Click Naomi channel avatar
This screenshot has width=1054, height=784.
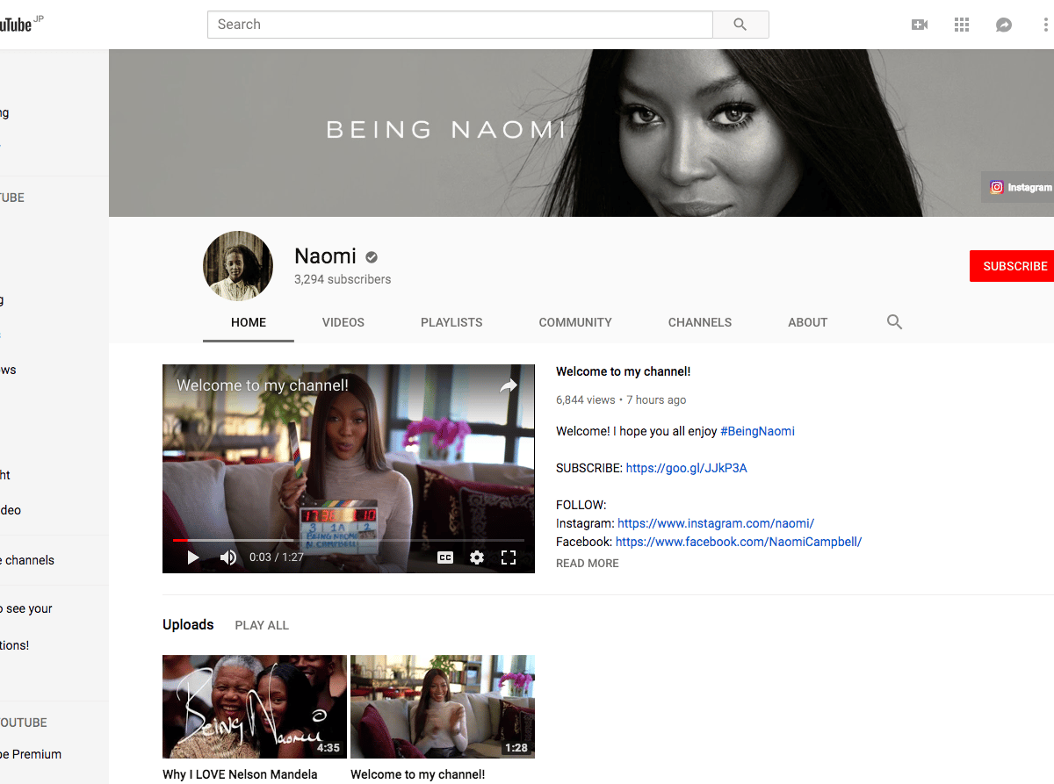[x=238, y=266]
